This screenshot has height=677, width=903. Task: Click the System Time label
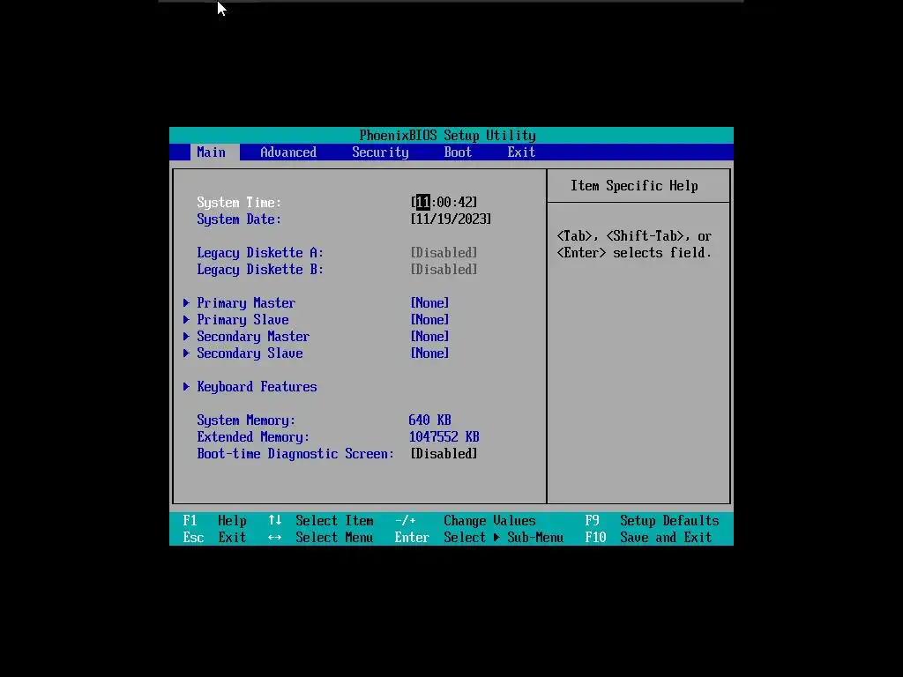pyautogui.click(x=239, y=202)
